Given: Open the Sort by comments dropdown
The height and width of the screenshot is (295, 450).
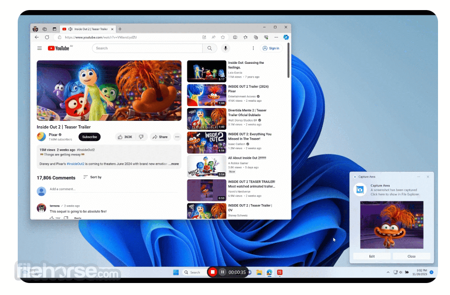Looking at the screenshot, I should click(92, 177).
